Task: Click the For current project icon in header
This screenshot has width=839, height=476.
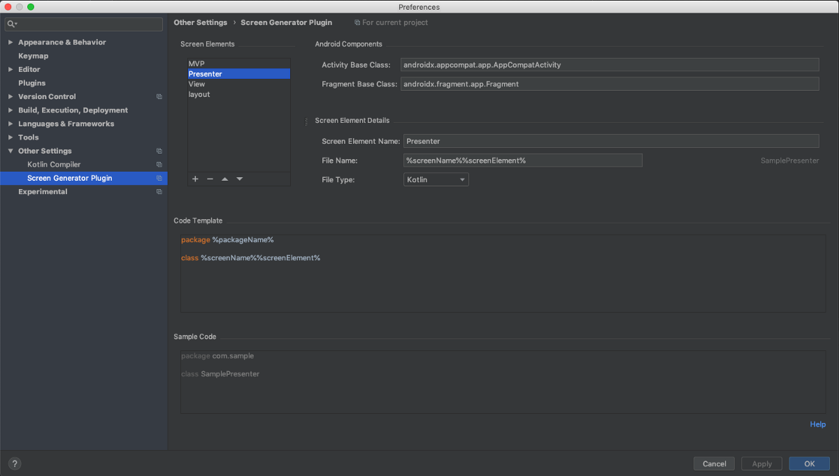Action: 357,22
